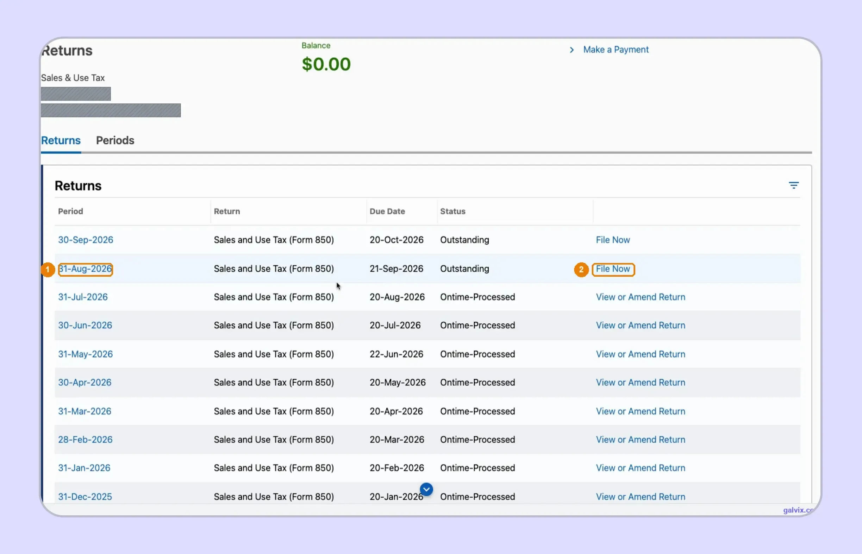Click the Period column header

tap(71, 212)
